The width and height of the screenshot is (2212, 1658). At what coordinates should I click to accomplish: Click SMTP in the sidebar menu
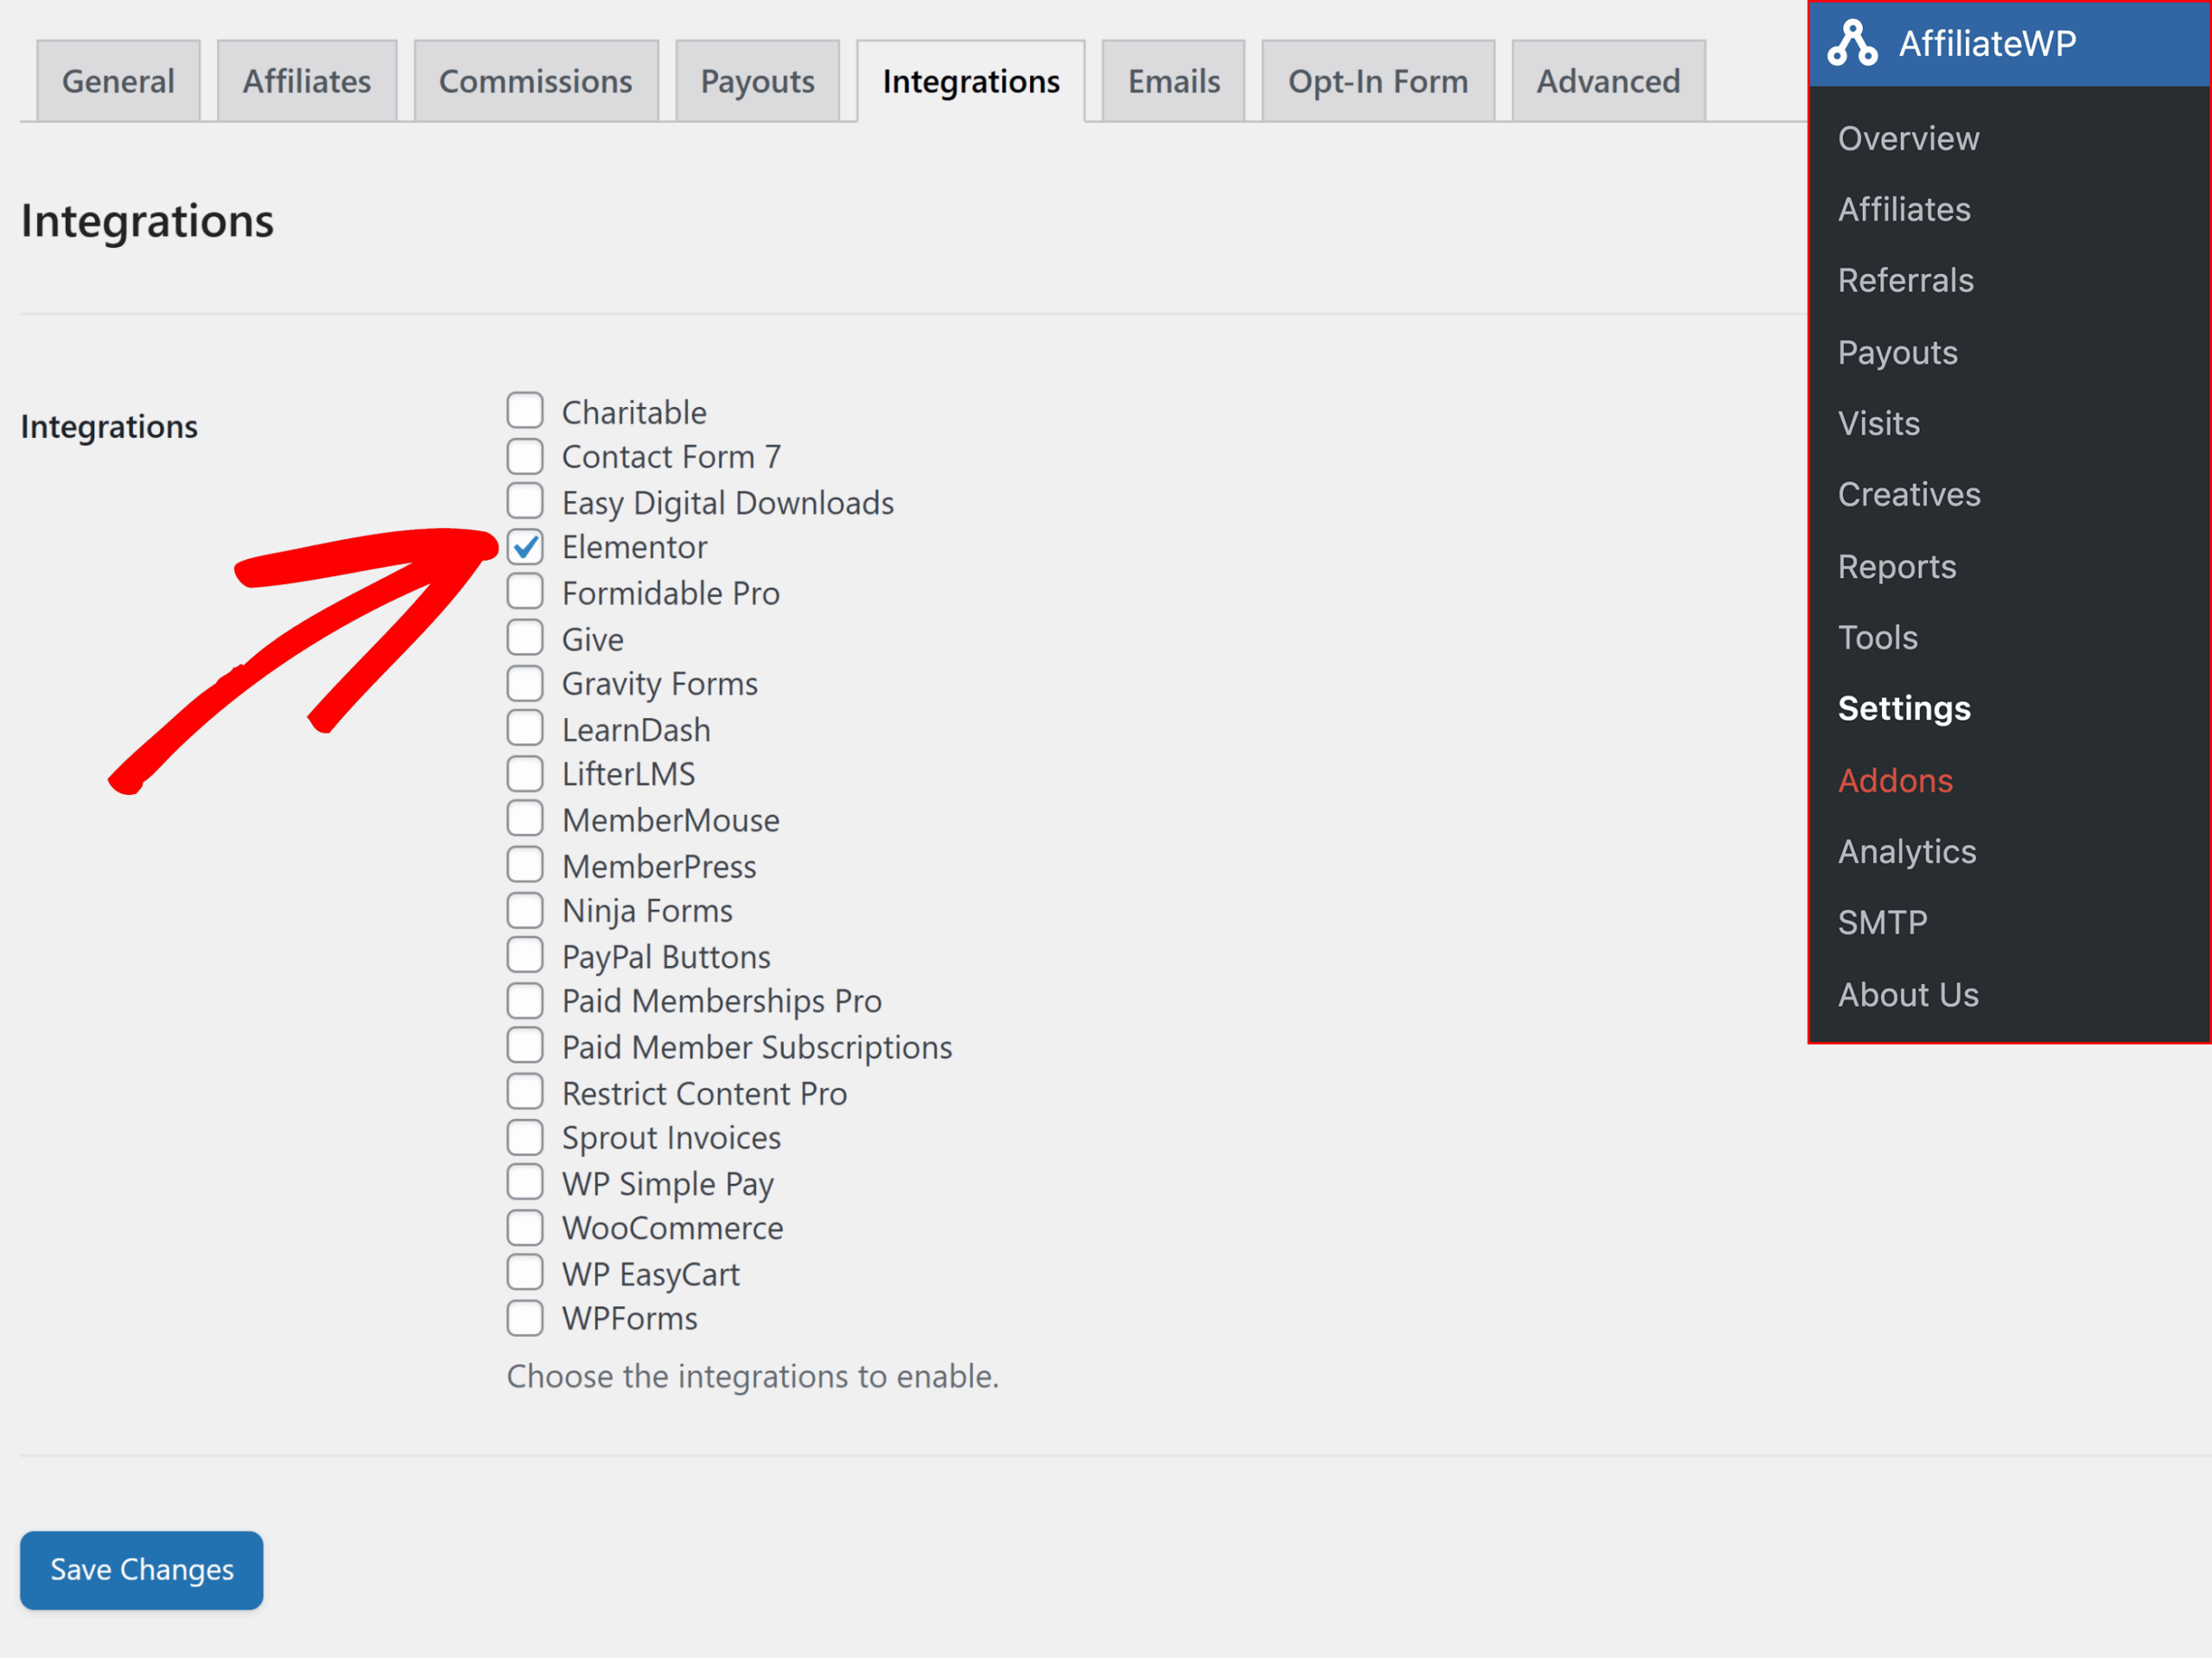(x=1882, y=922)
